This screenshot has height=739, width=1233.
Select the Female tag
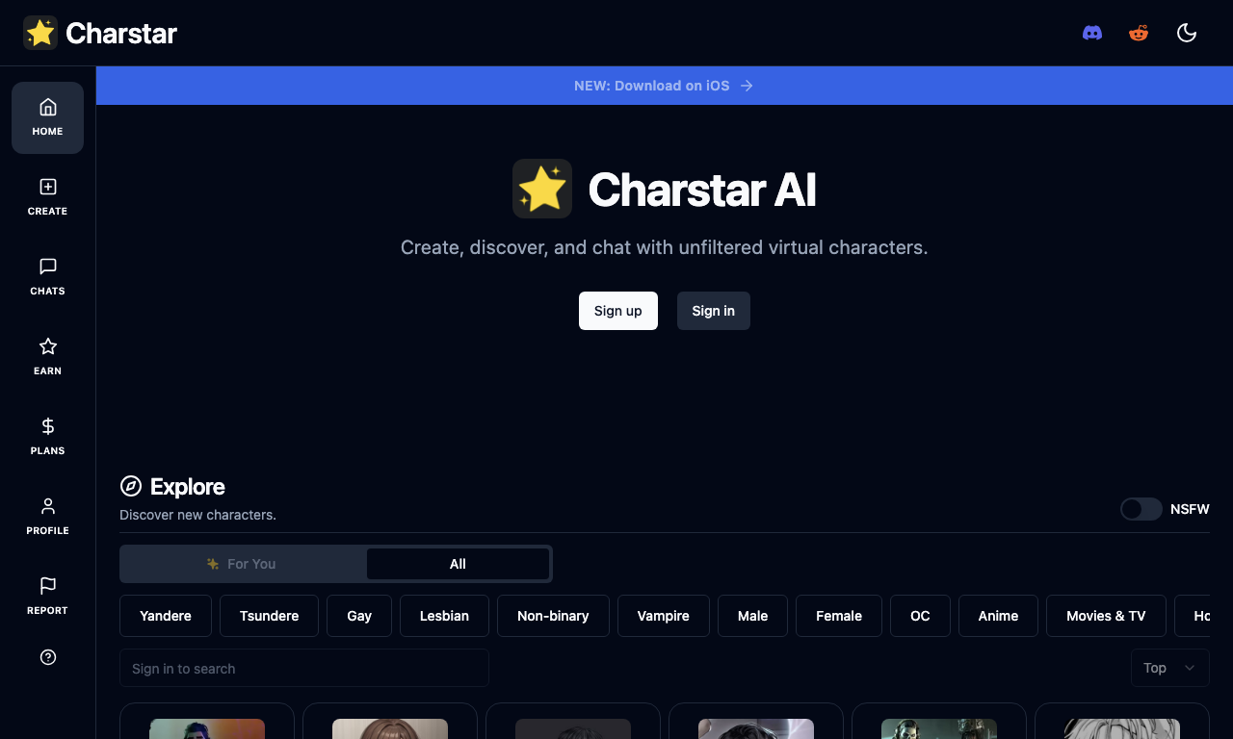tap(839, 616)
